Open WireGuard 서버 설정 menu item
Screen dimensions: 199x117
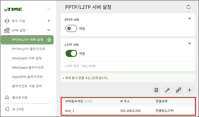[x=27, y=58]
